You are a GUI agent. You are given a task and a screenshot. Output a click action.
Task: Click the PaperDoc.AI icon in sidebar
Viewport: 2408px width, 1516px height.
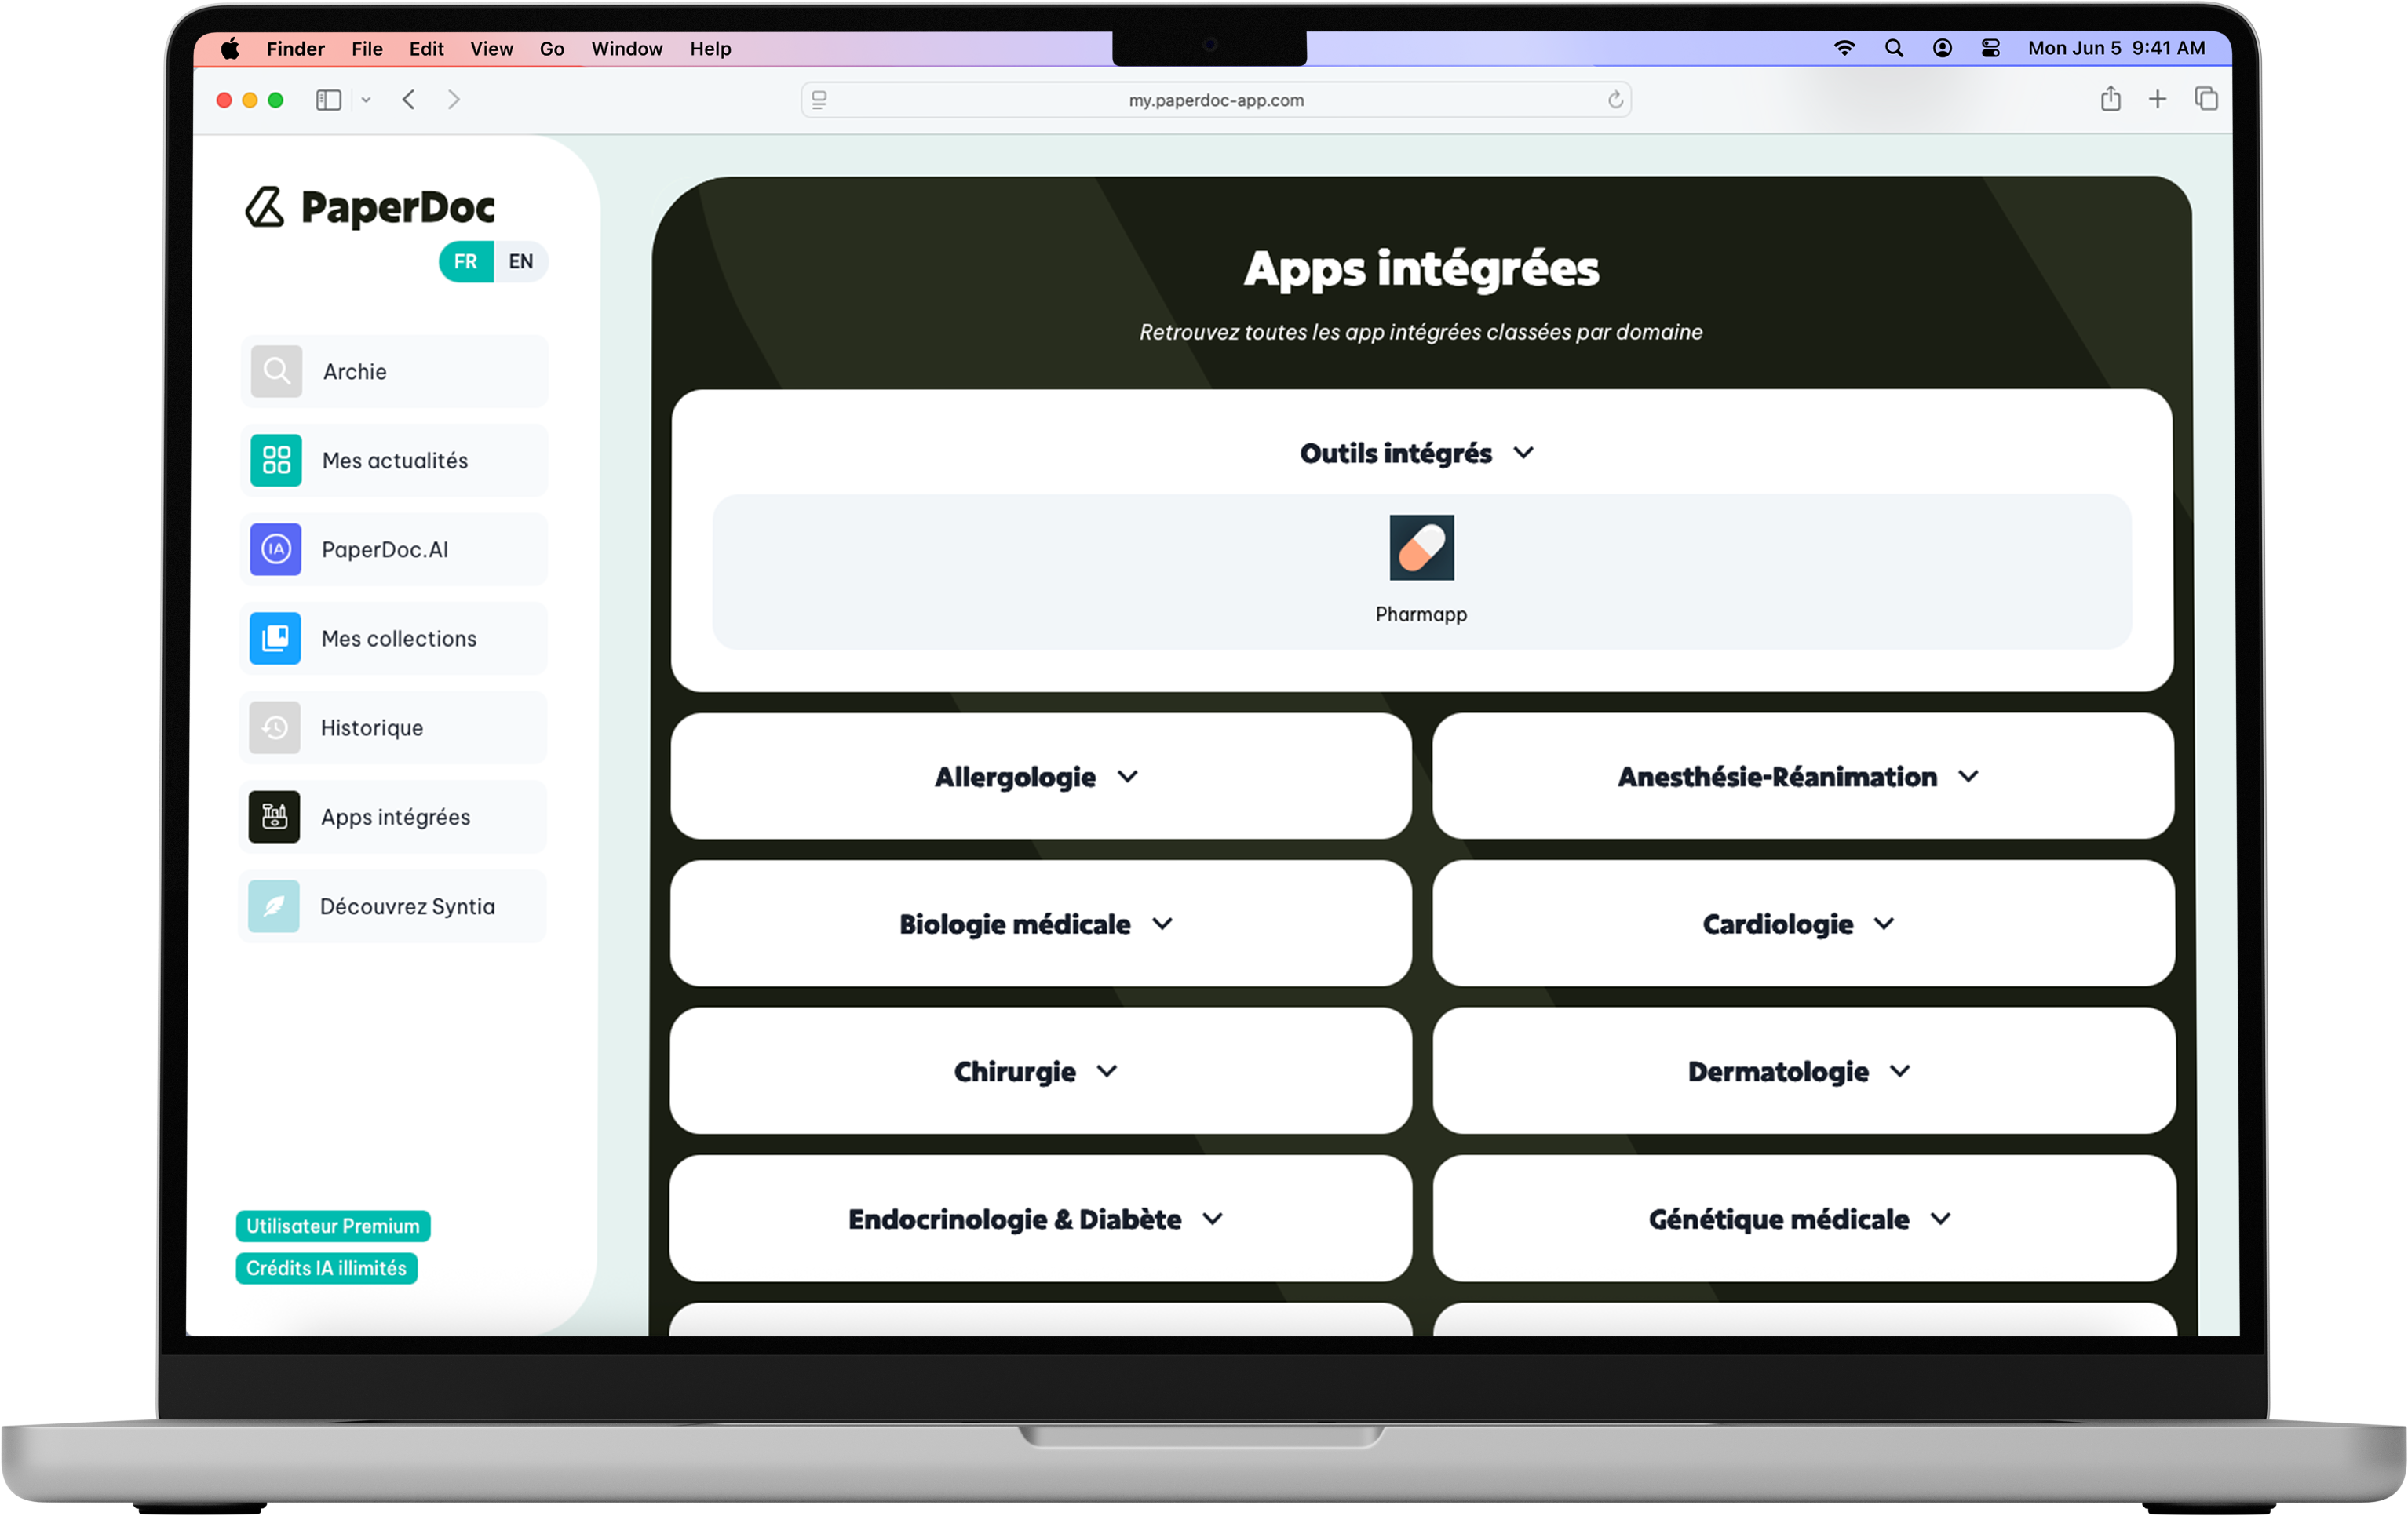[276, 549]
